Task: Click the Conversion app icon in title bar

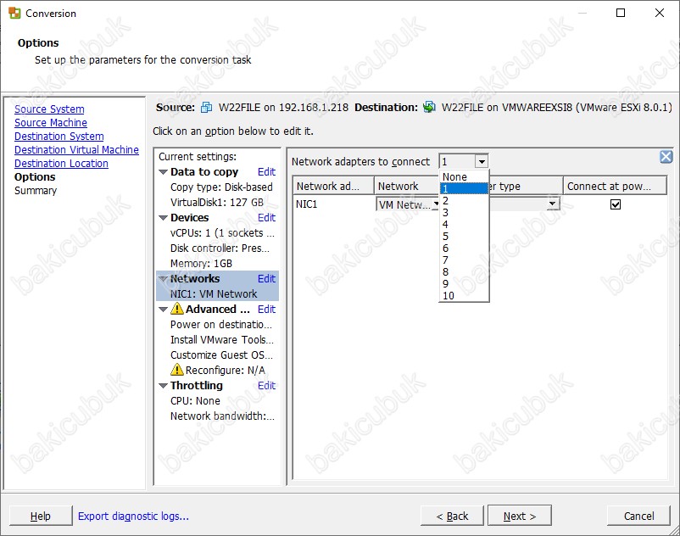Action: [x=14, y=13]
